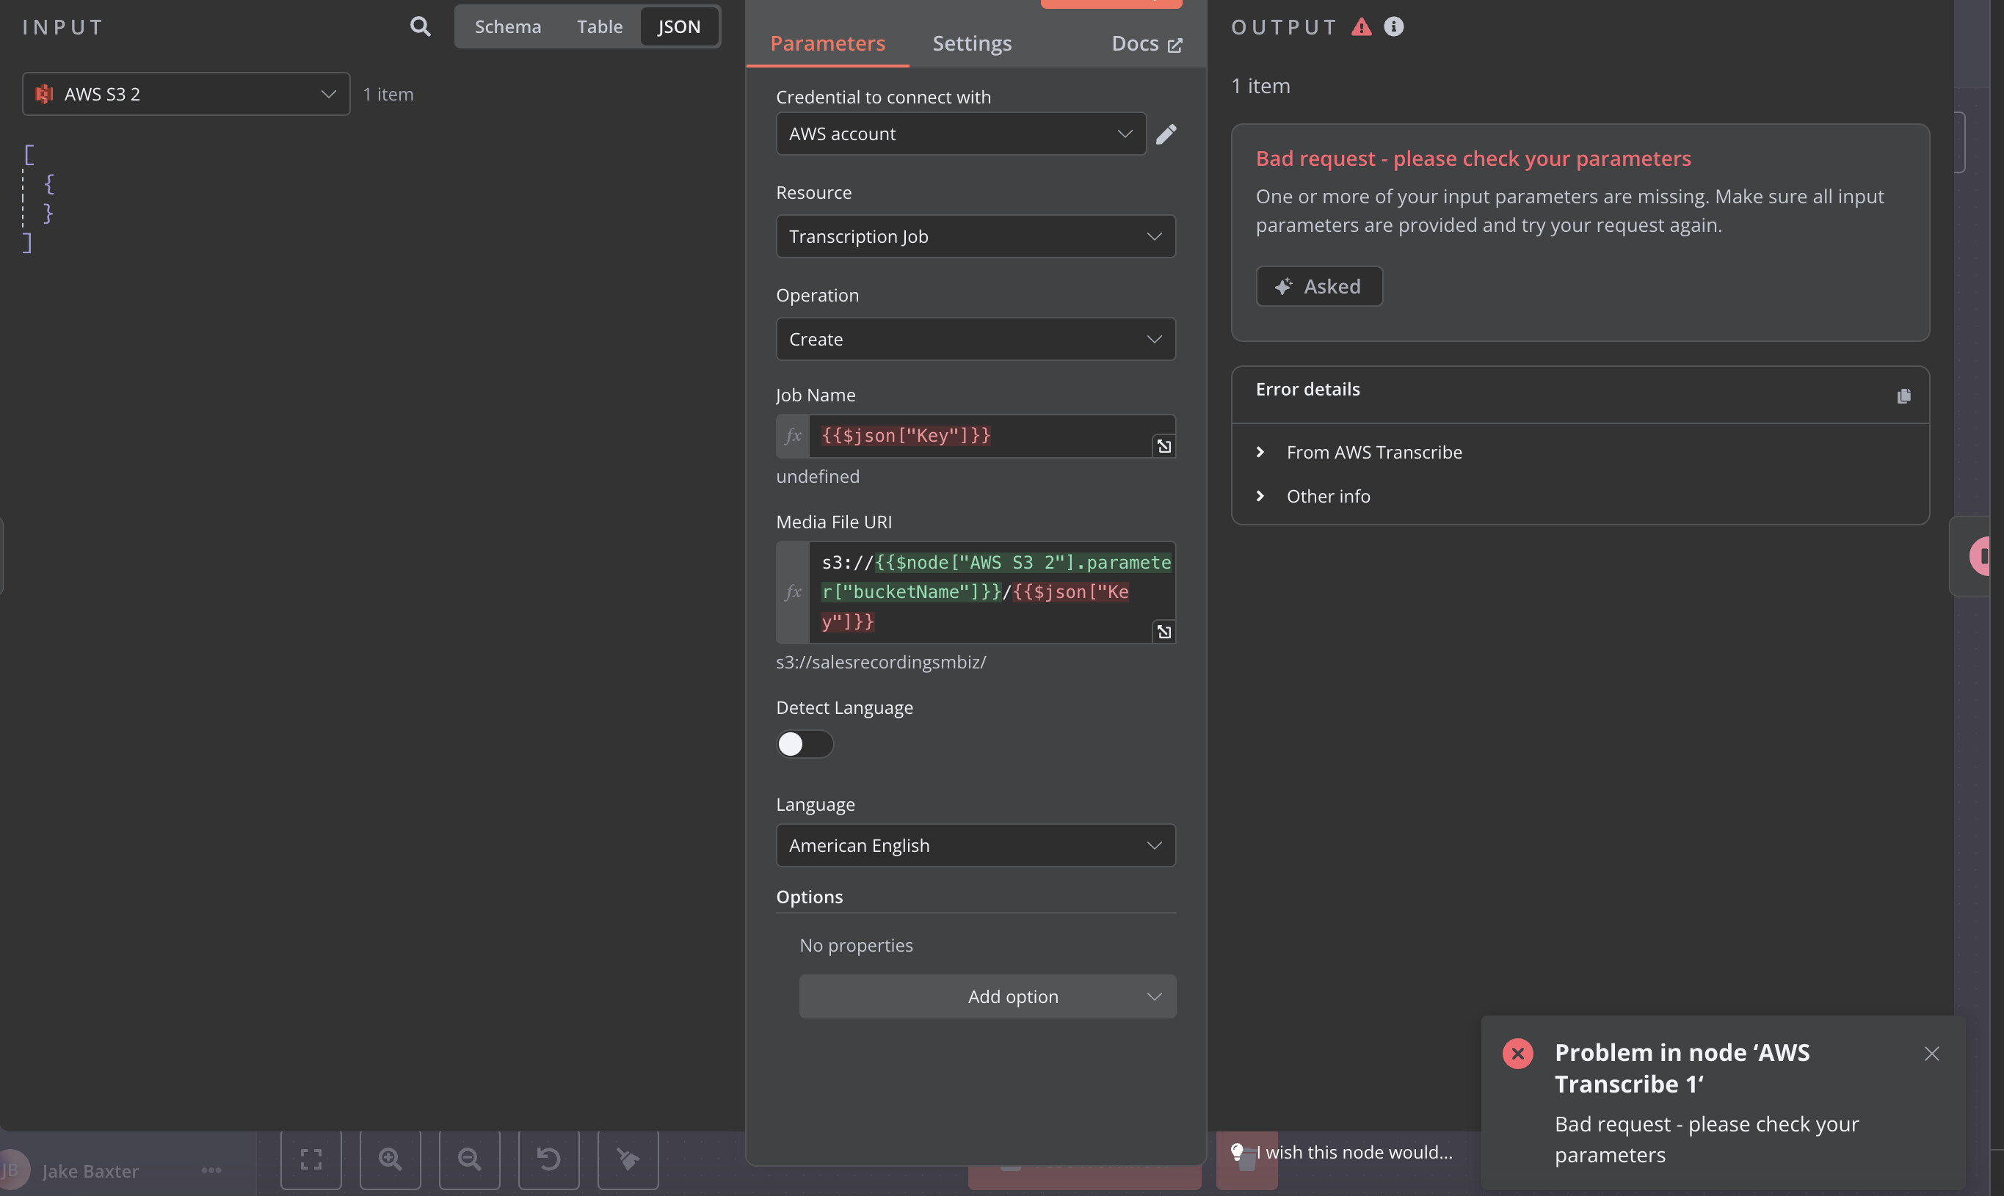Copy error details with the clipboard icon

(1903, 395)
